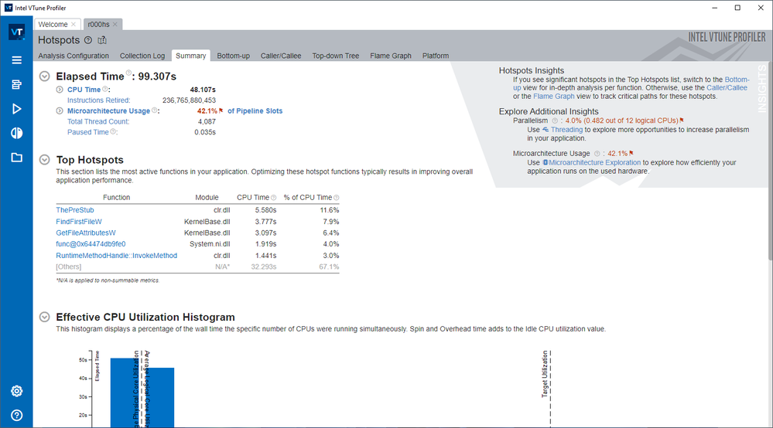Click info icon in % of CPU Time header
773x428 pixels.
click(337, 198)
